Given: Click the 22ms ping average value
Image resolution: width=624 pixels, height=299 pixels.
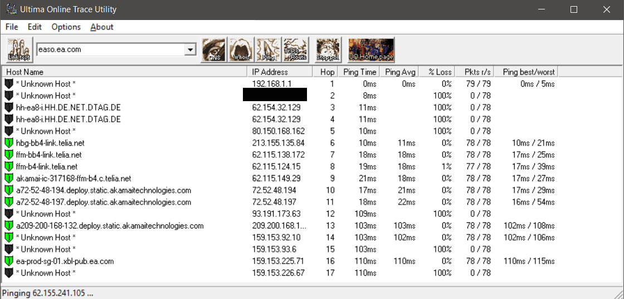Looking at the screenshot, I should point(407,202).
